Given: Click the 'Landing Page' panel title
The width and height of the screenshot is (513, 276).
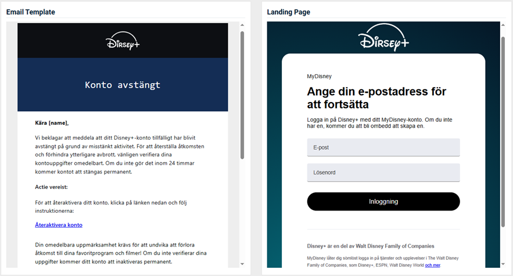Looking at the screenshot, I should pos(289,12).
